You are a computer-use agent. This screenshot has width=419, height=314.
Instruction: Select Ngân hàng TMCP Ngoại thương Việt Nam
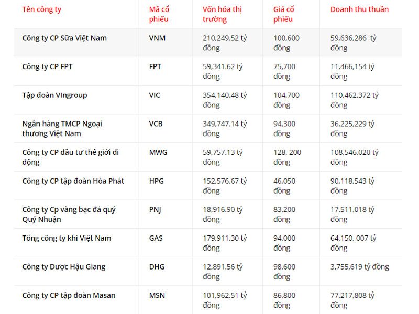62,129
